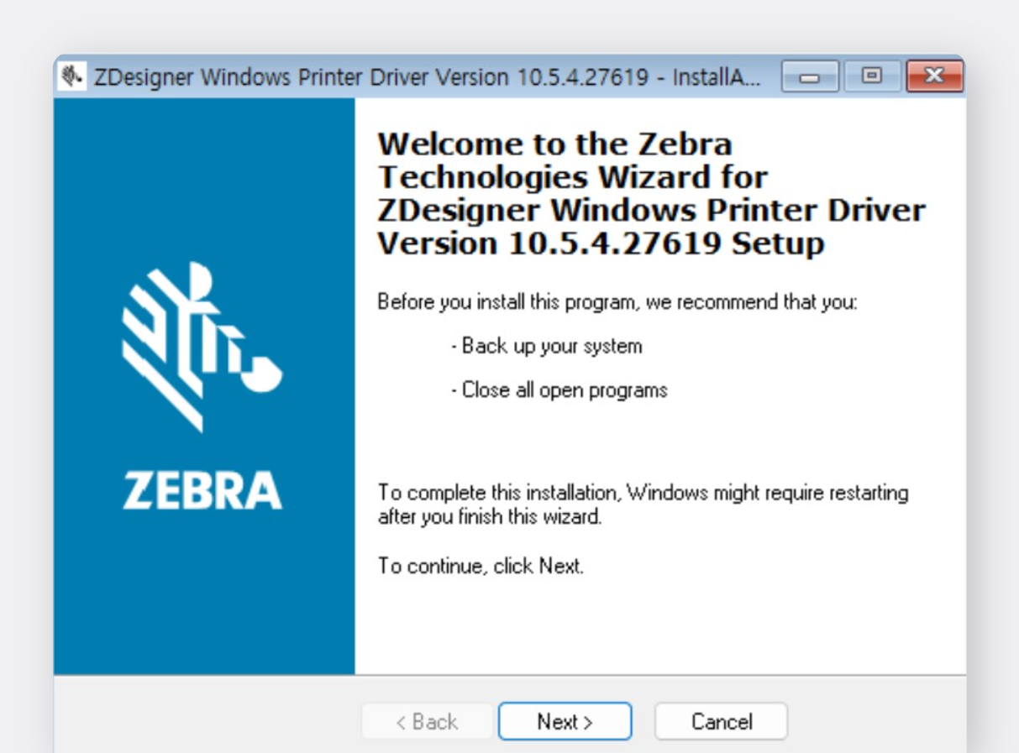The height and width of the screenshot is (753, 1019).
Task: Click the 'ZDesigner Windows Printer Driver' heading line
Action: pos(651,210)
